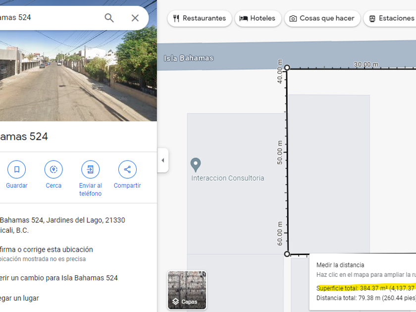Viewport: 416px width, 312px height.
Task: Open the Capas layers thumbnail
Action: pos(187,290)
